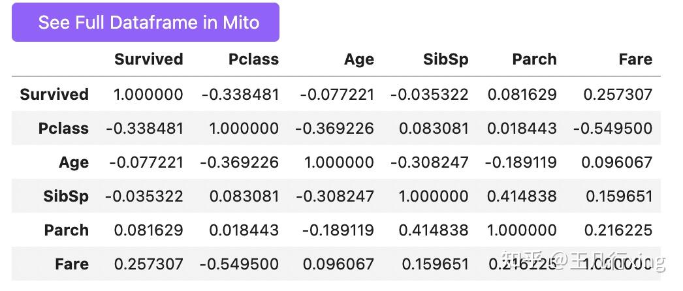
Task: Click the Survived row's Fare cell
Action: 618,94
